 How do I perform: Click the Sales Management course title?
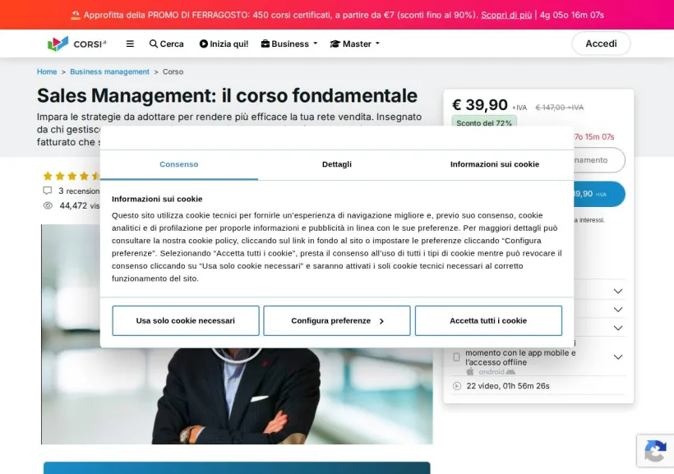(x=227, y=95)
